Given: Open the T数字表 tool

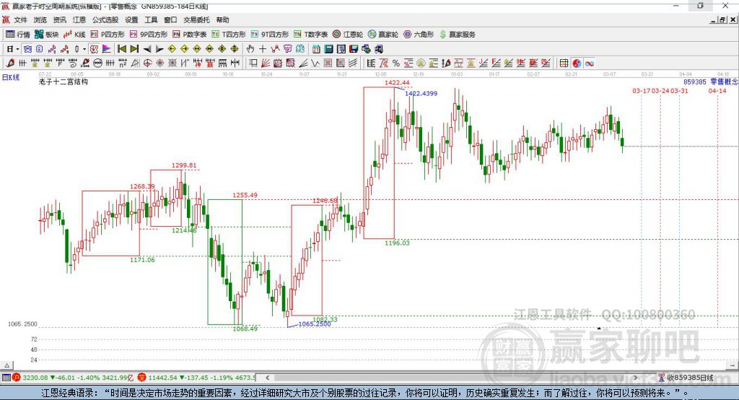Looking at the screenshot, I should [x=310, y=35].
